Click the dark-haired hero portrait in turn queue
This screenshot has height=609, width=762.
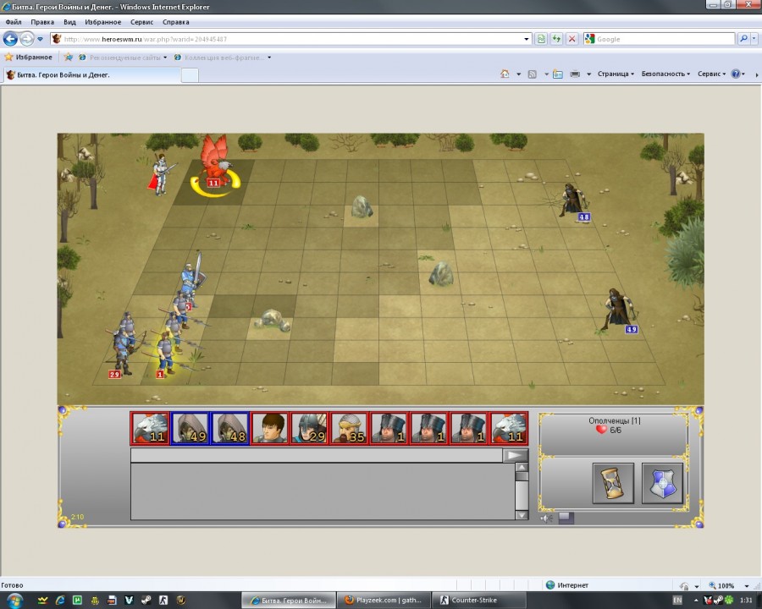pyautogui.click(x=270, y=428)
